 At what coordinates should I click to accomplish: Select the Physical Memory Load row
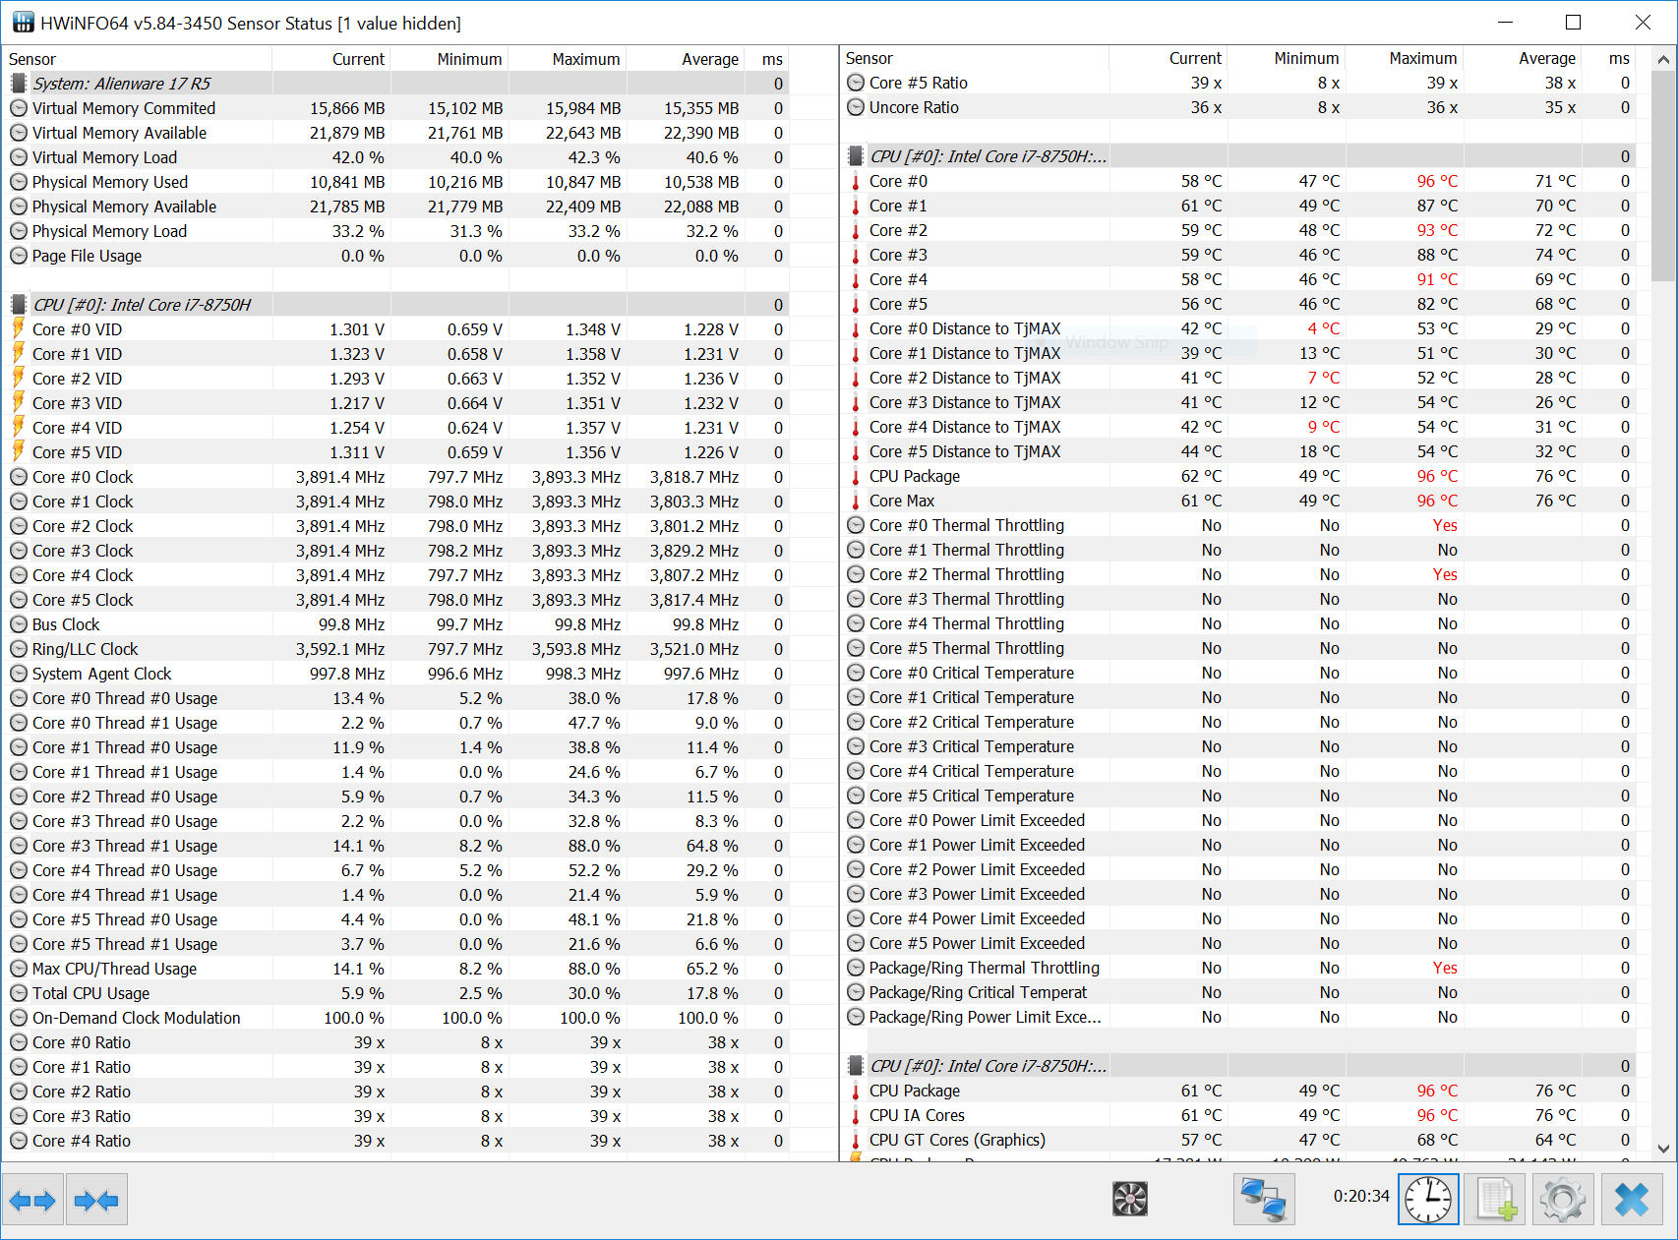[396, 231]
